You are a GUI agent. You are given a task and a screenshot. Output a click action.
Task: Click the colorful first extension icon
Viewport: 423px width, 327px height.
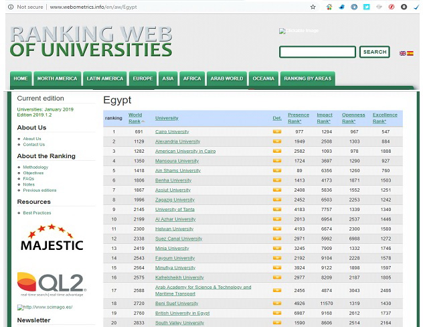point(329,7)
